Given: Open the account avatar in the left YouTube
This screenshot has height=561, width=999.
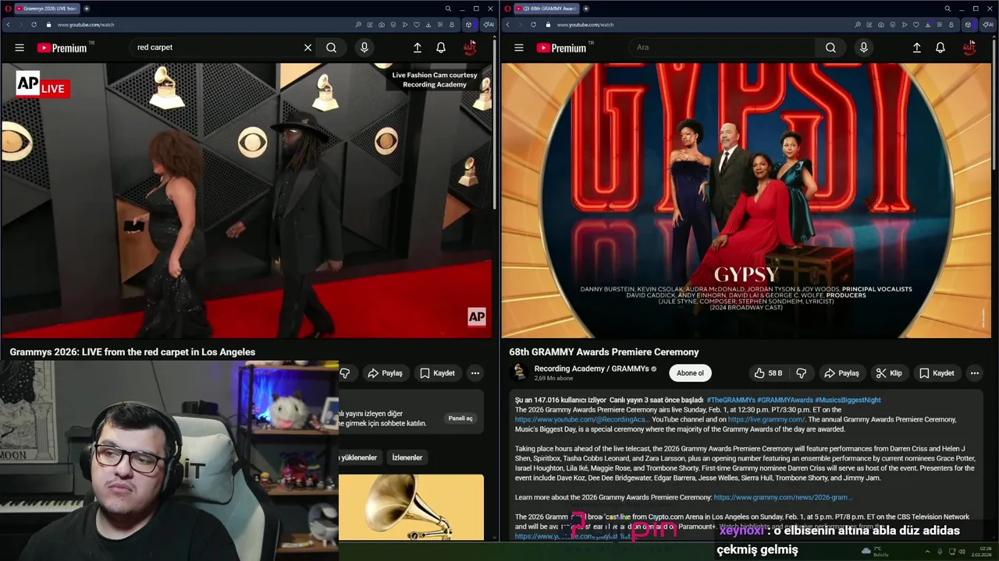Looking at the screenshot, I should [470, 48].
